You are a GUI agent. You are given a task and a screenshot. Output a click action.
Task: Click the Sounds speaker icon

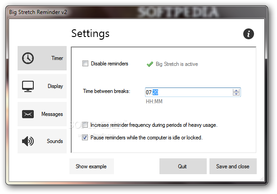coord(28,141)
